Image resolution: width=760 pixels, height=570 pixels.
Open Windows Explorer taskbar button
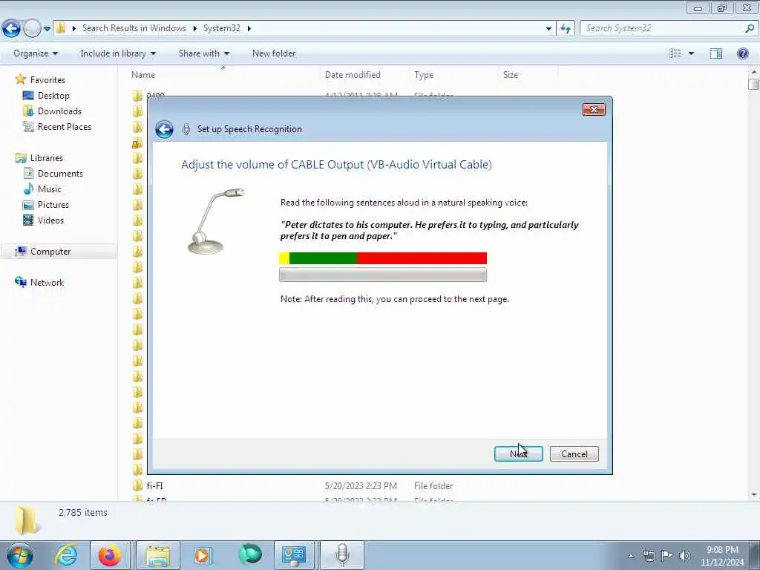(x=158, y=555)
